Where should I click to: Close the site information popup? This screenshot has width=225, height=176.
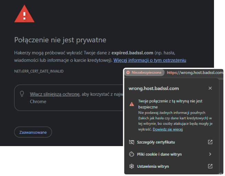210,88
